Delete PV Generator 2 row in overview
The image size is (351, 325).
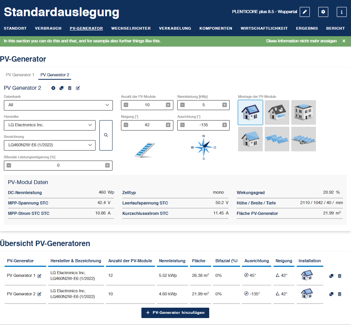[x=339, y=294]
